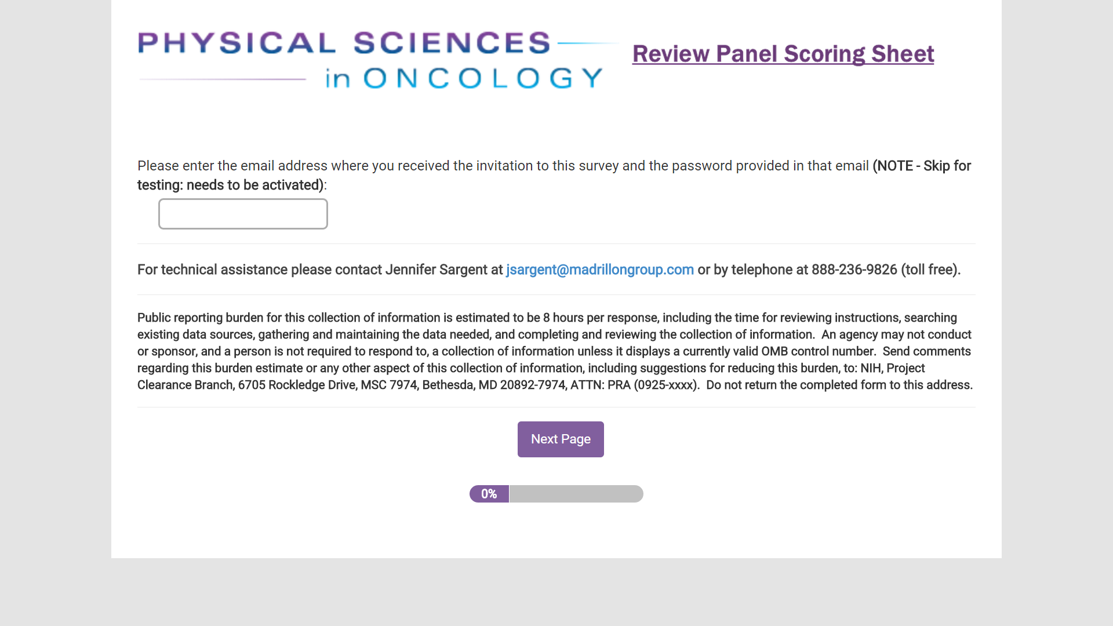Click the bold "NOTE - Skip for testing" text
1113x626 pixels.
point(923,166)
